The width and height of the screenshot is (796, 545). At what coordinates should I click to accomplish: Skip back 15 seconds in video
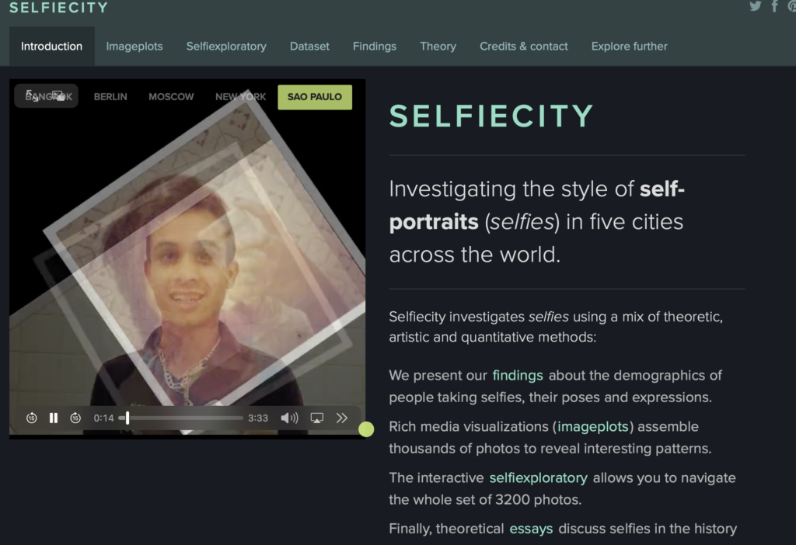point(31,418)
